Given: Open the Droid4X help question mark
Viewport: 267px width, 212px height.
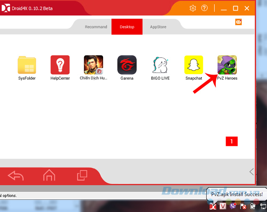Looking at the screenshot, I should click(x=205, y=8).
